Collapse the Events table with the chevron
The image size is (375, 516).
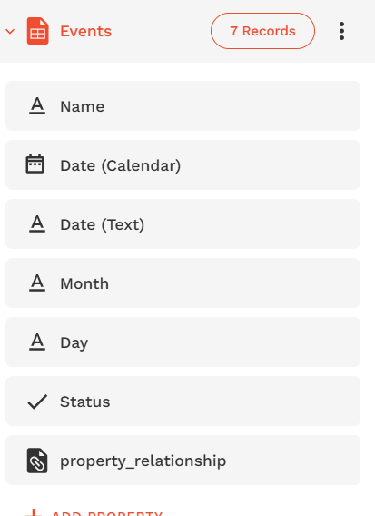click(x=10, y=31)
